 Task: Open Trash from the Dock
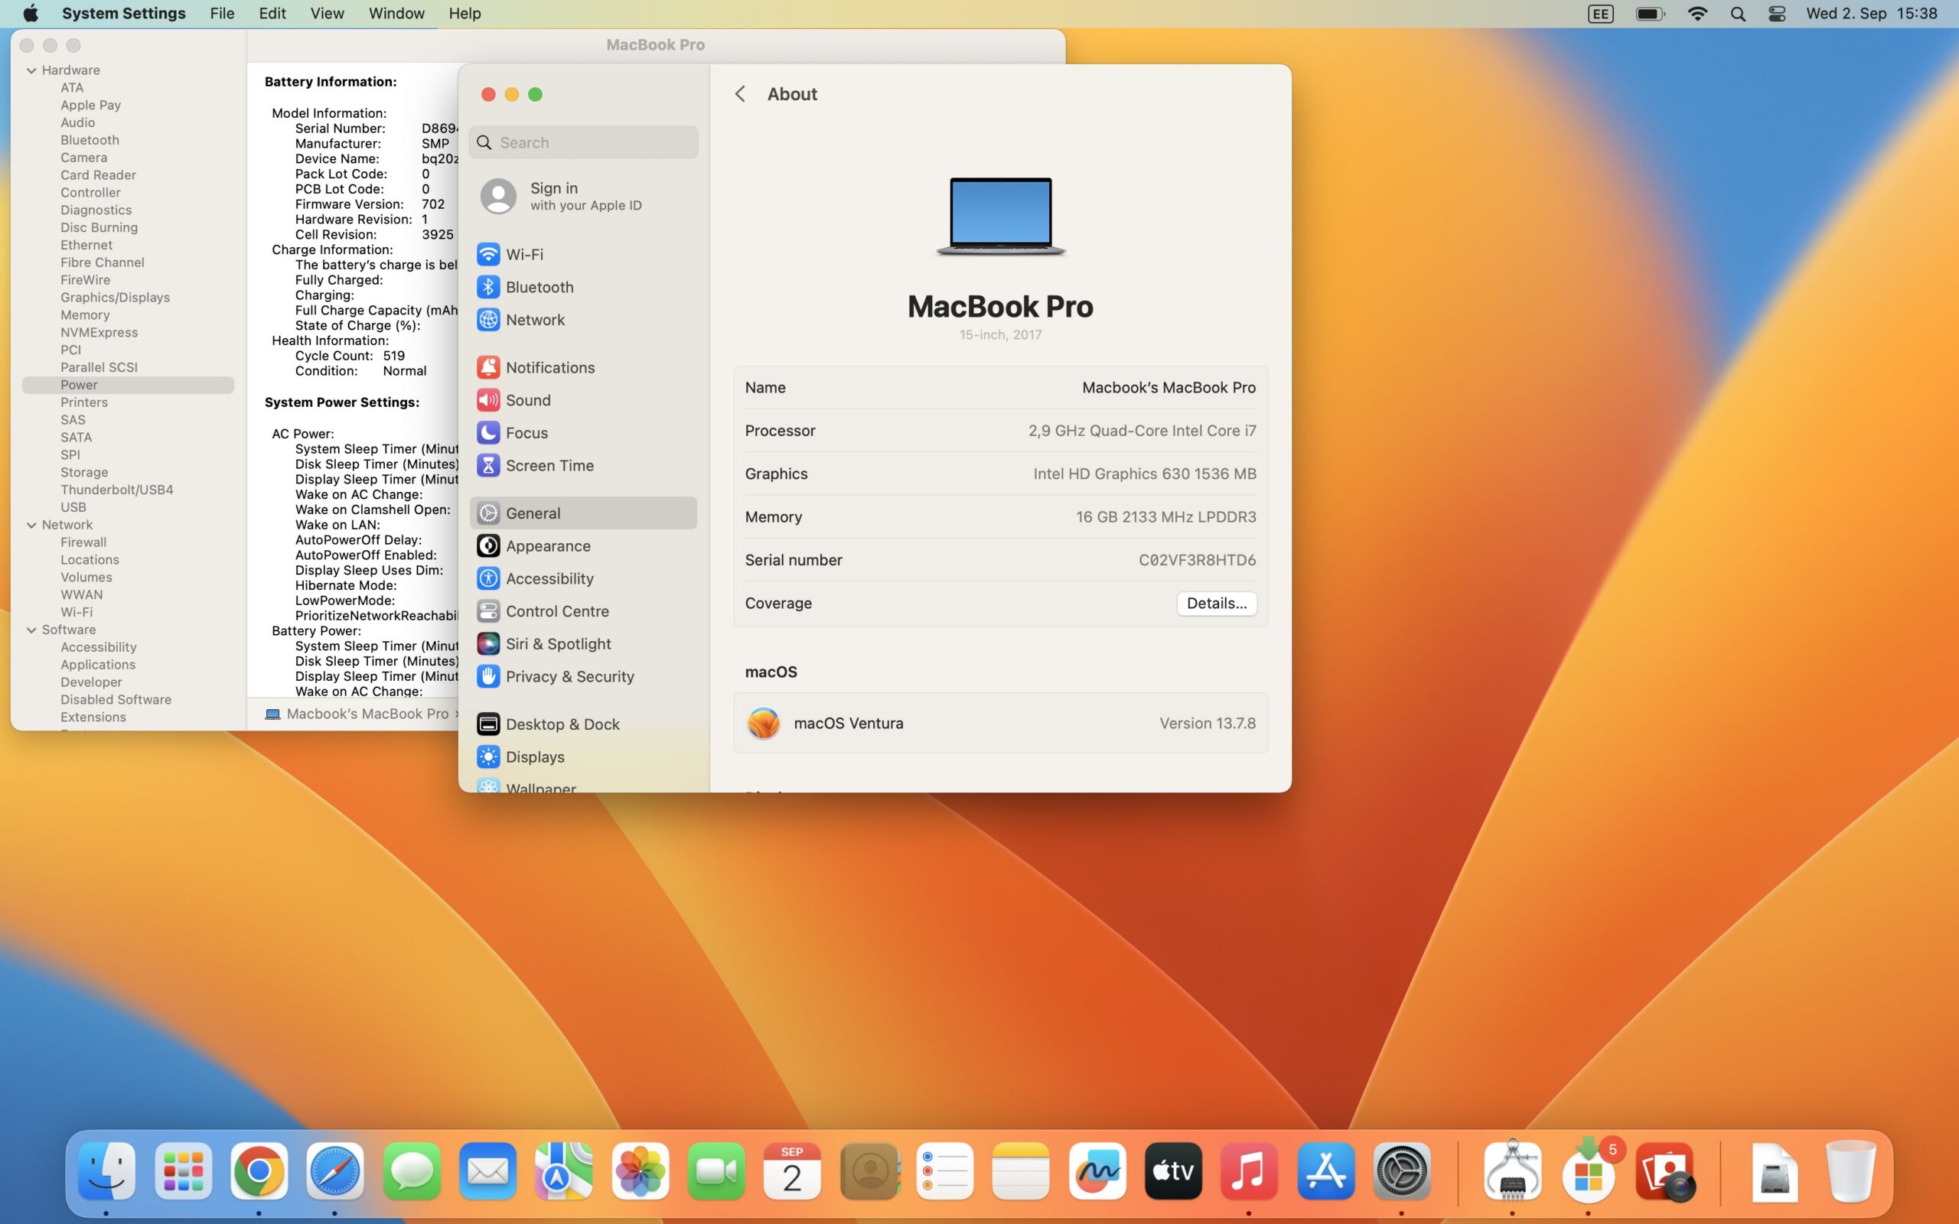(x=1850, y=1170)
